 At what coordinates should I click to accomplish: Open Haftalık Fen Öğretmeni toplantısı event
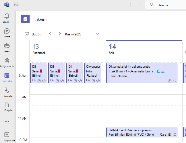142,132
